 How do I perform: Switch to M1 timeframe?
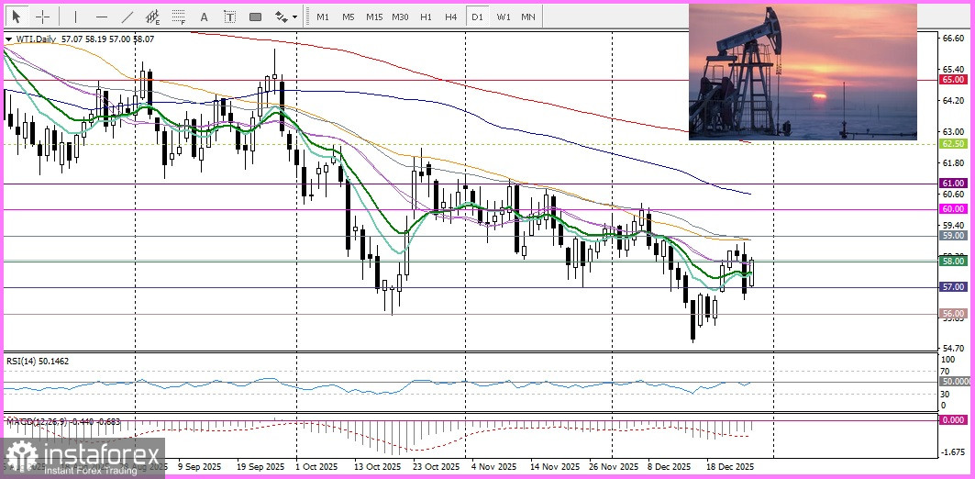coord(323,17)
